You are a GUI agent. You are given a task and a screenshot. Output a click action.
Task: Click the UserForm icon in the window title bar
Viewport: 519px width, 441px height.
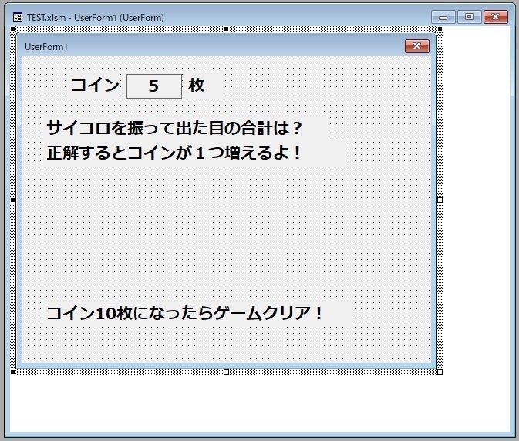point(18,17)
